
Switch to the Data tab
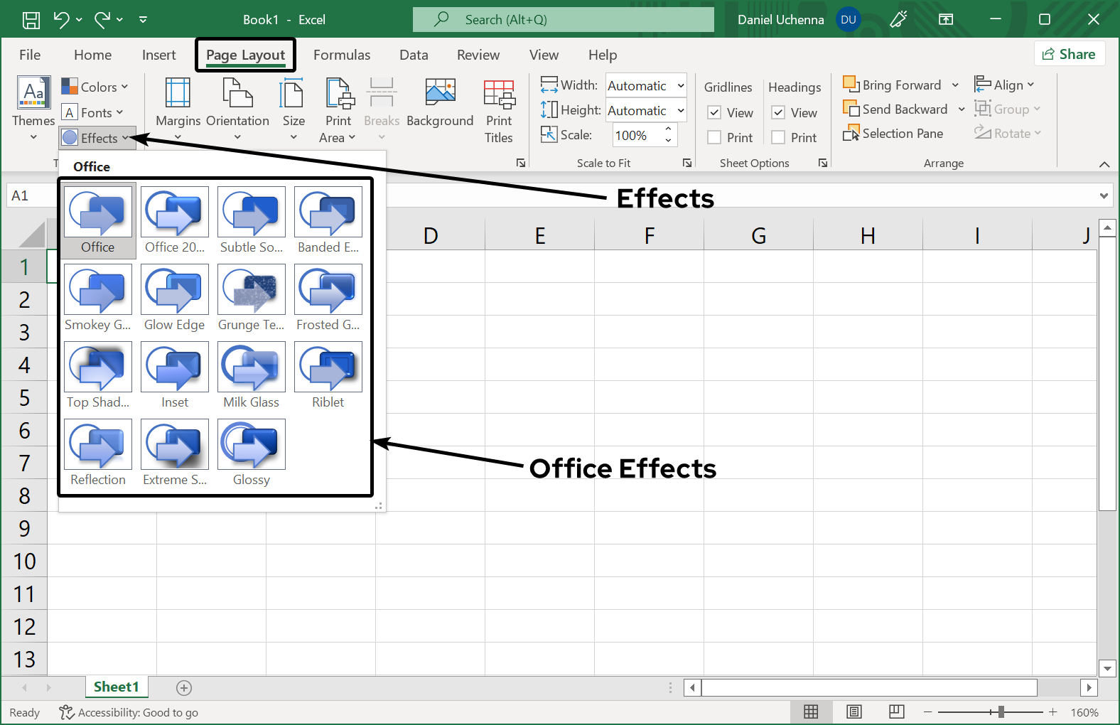pos(414,55)
